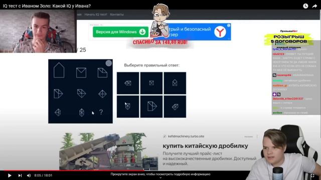Expand video info via bottom chevron

(x=160, y=178)
